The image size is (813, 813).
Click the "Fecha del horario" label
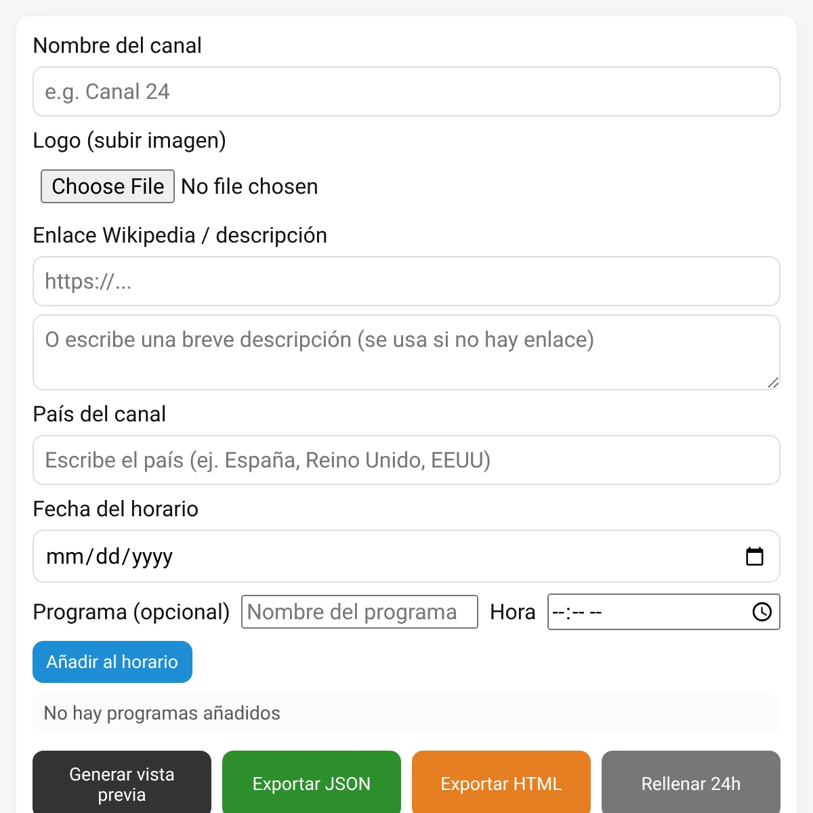116,509
